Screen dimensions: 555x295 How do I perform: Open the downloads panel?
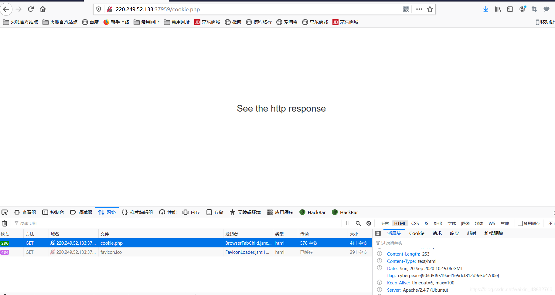pos(486,9)
